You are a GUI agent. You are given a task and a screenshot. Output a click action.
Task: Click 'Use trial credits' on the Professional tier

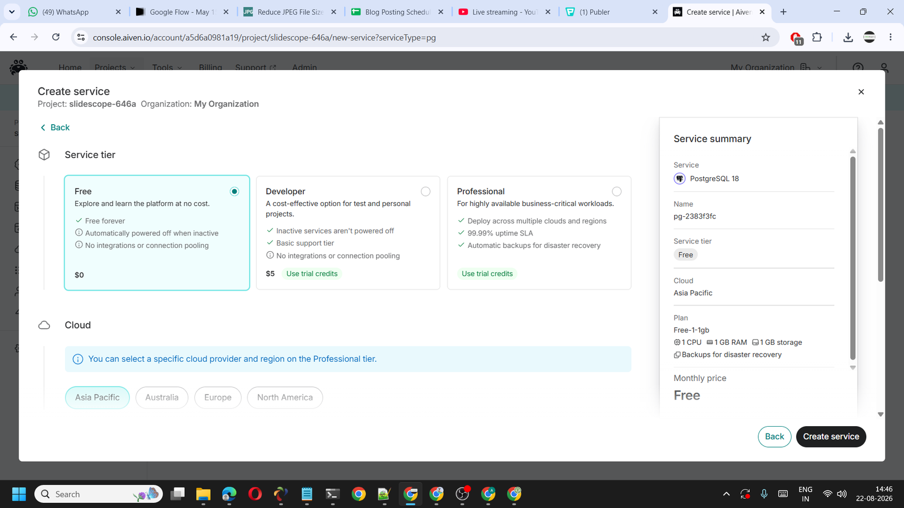pos(487,274)
